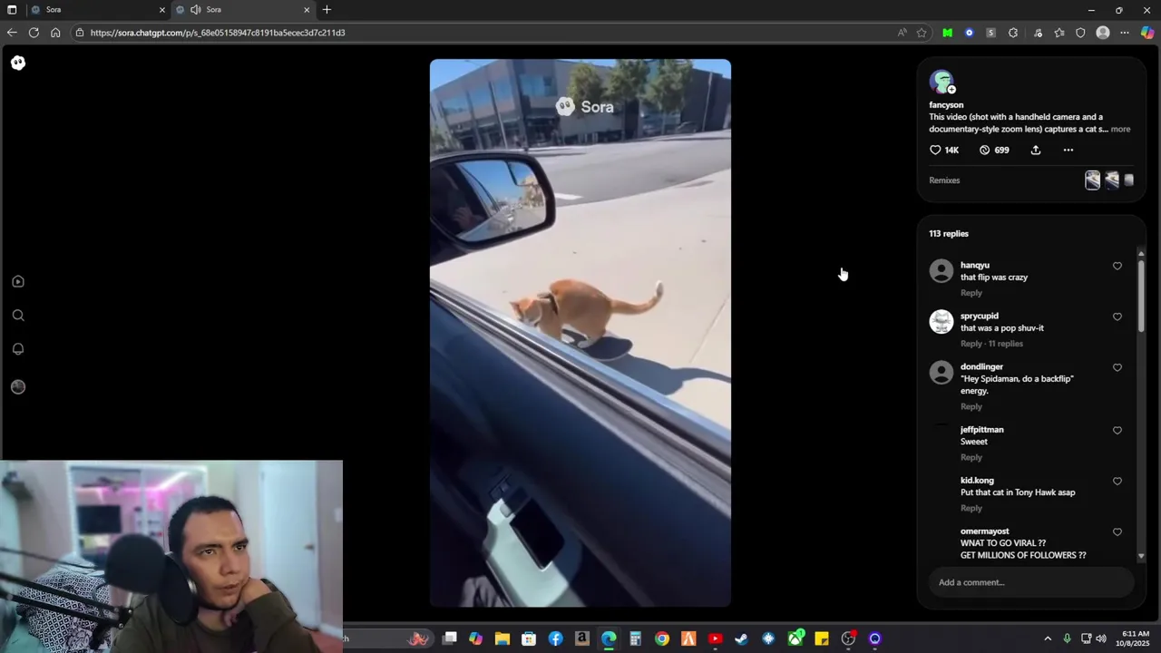Reply to jeffpittman's 'Sweeet' comment

[971, 457]
